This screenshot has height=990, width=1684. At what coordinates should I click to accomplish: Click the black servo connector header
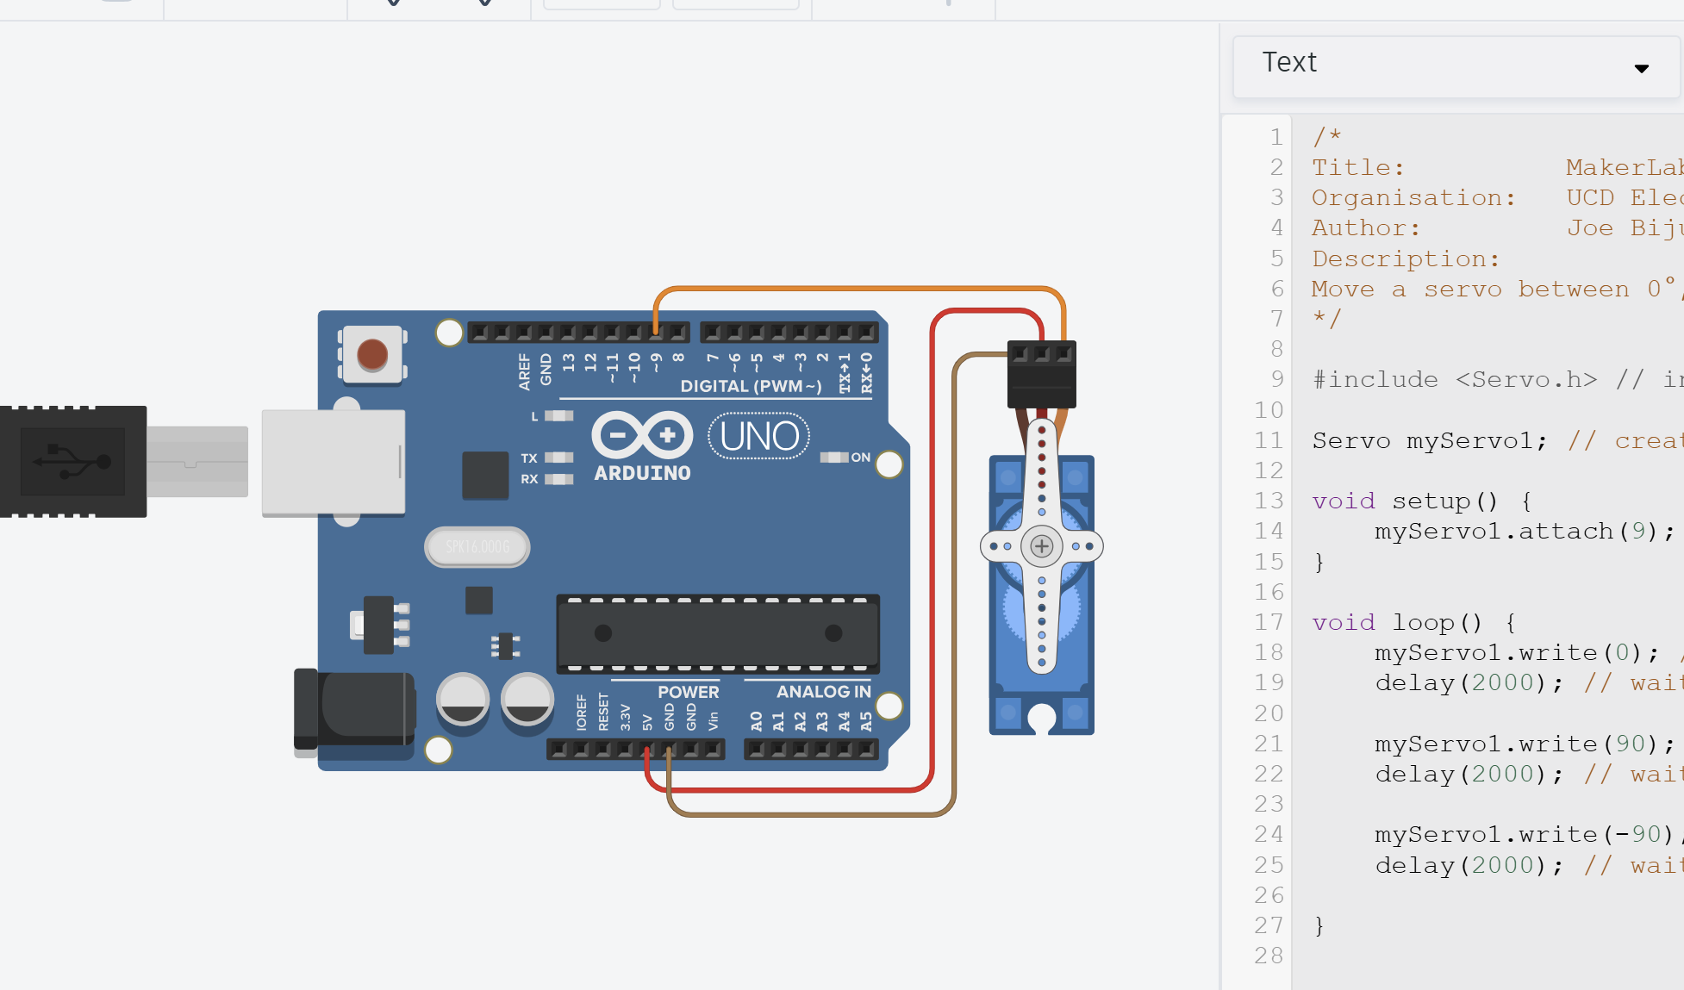point(1042,372)
